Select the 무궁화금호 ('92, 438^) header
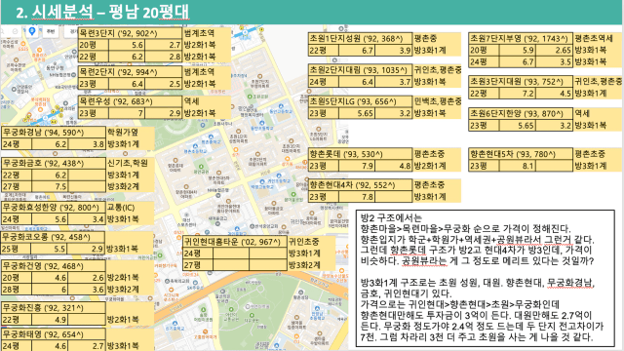Viewport: 624px width, 351px height. (54, 163)
